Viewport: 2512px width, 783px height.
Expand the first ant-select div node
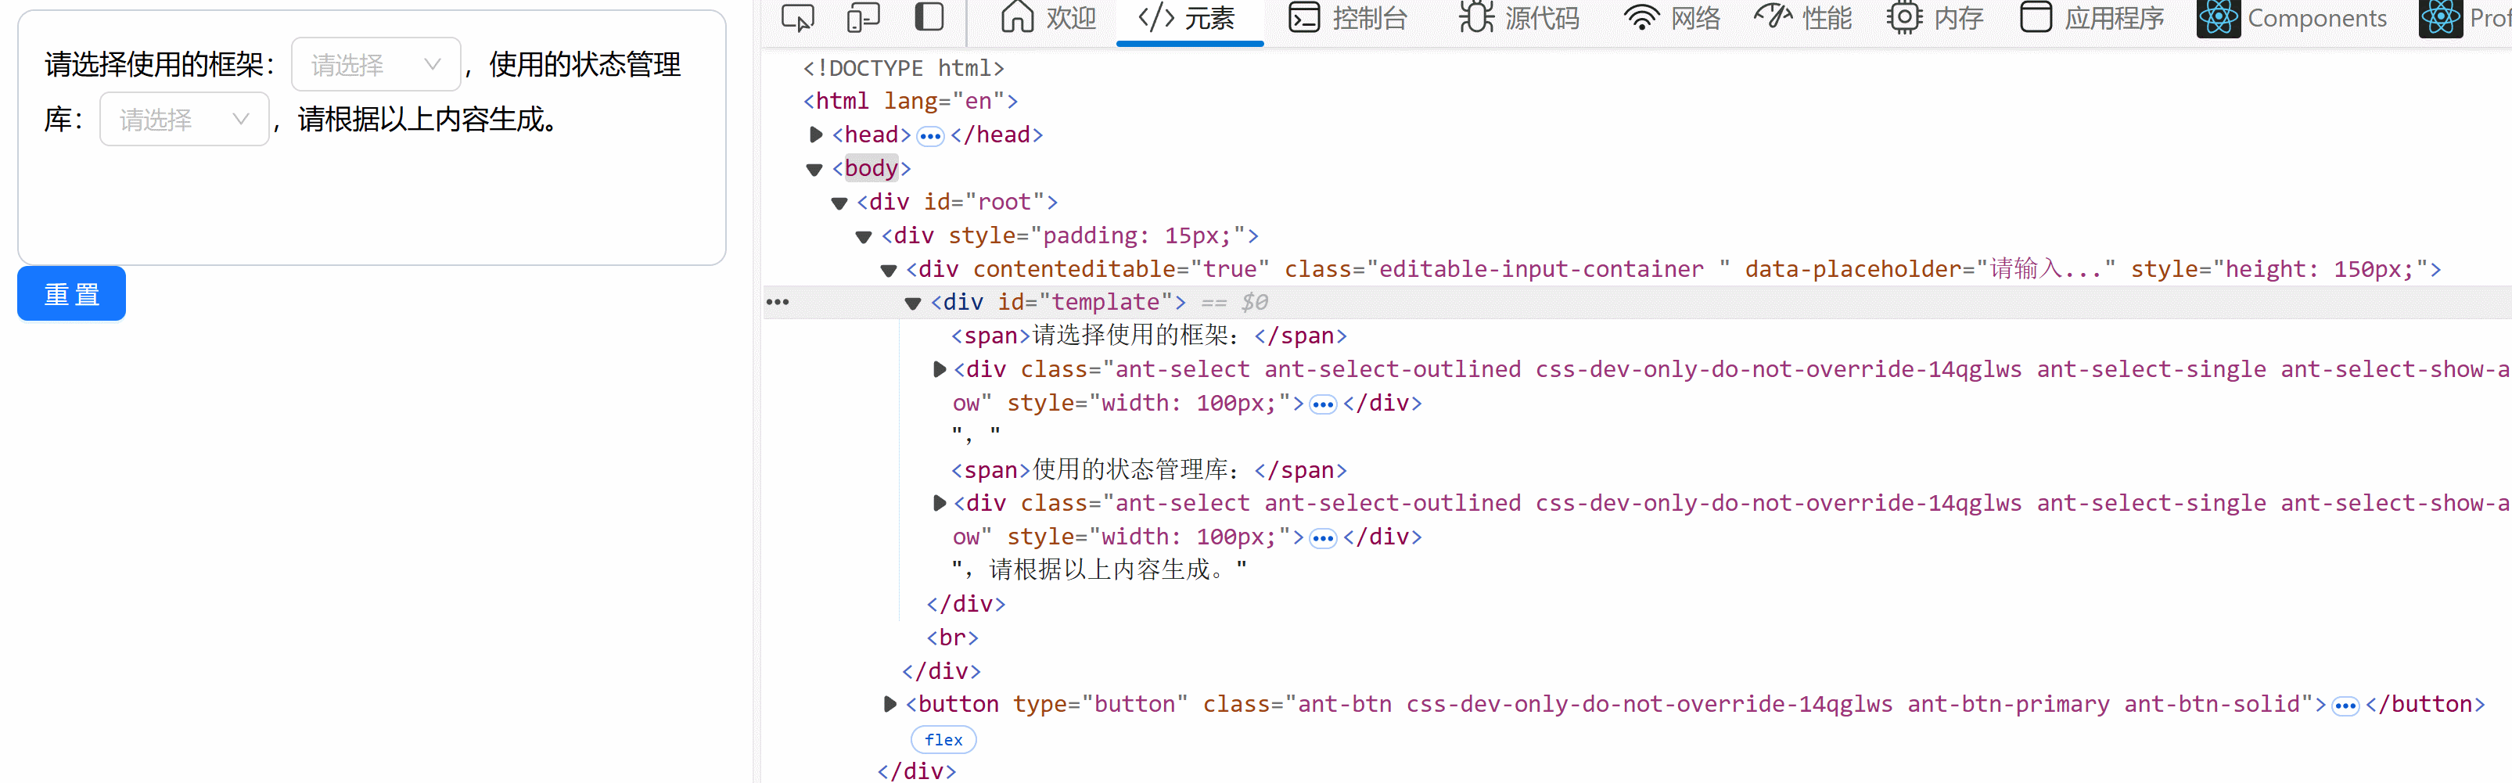point(939,369)
